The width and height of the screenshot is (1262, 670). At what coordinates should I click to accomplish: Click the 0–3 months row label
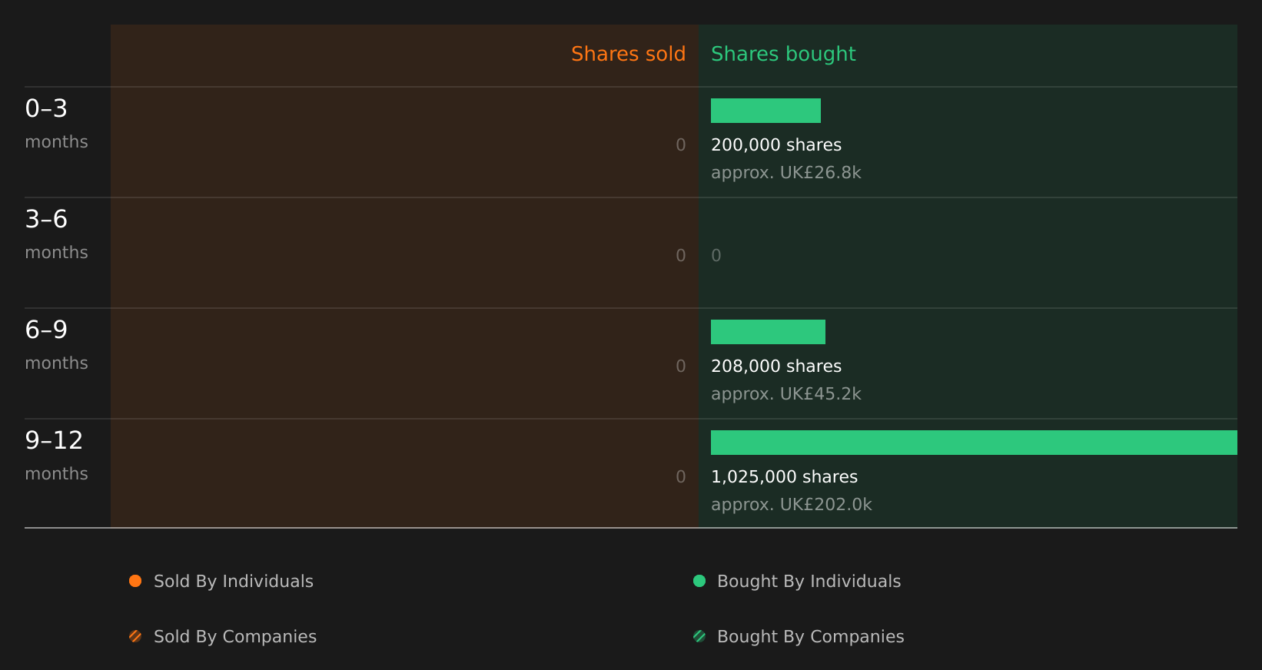(x=56, y=123)
